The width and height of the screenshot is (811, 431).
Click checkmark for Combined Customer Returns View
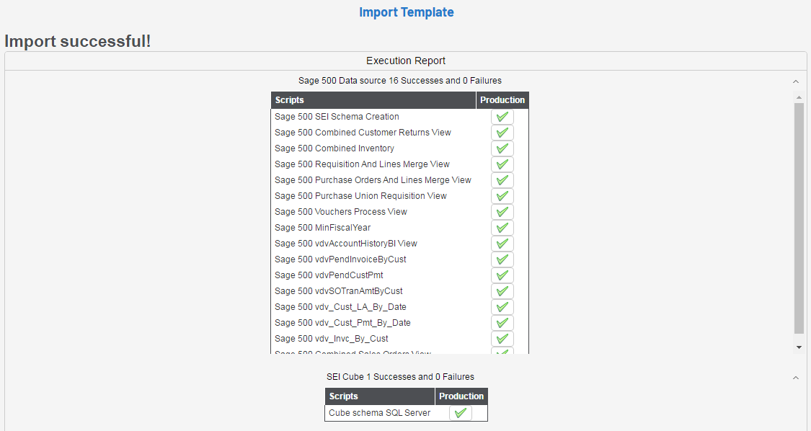(502, 133)
